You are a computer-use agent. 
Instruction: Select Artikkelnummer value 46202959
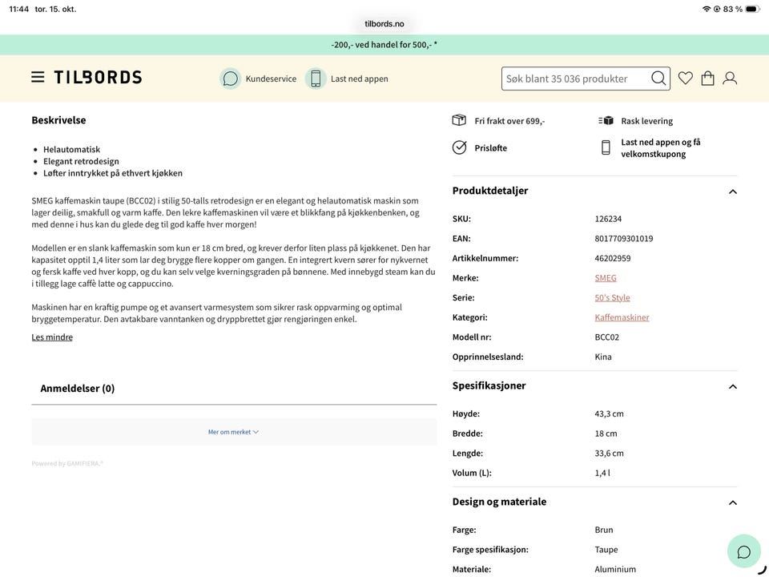[x=613, y=258]
